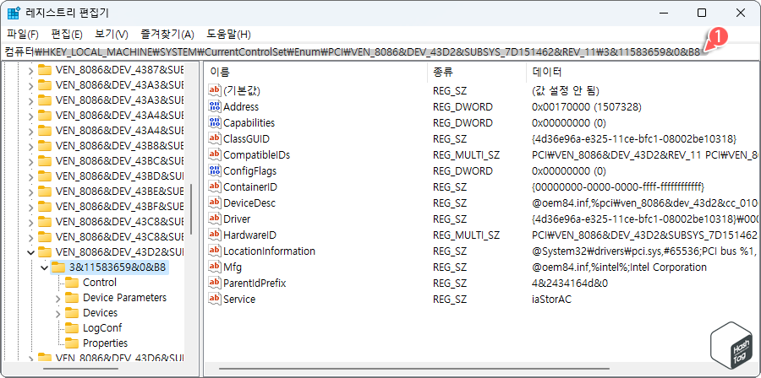Viewport: 761px width, 378px height.
Task: Select the Service string value icon
Action: tap(215, 299)
